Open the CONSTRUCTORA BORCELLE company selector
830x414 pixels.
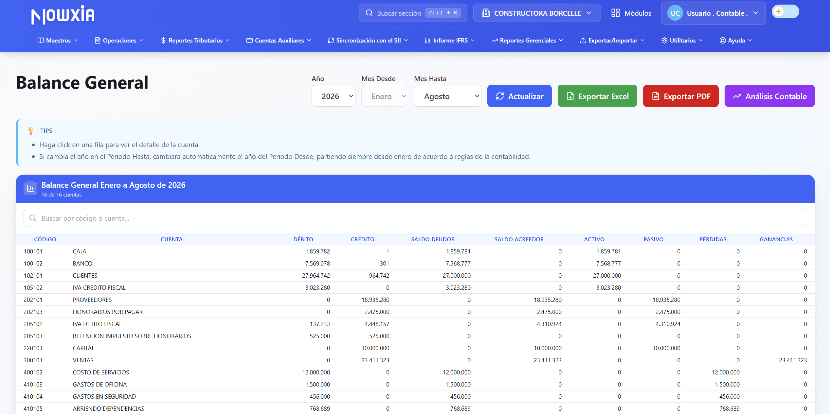coord(537,13)
